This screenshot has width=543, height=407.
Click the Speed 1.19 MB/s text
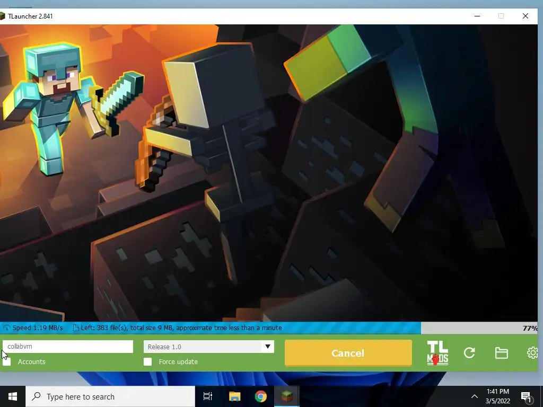38,328
